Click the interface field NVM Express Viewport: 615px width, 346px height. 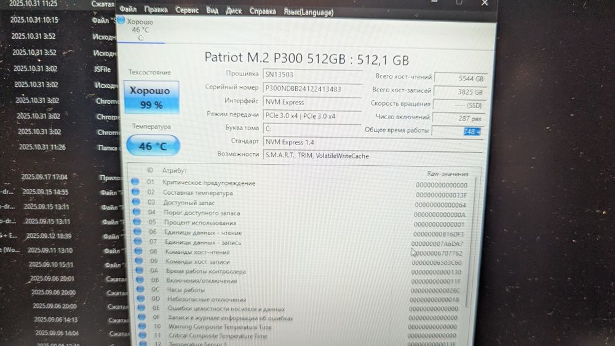(312, 102)
